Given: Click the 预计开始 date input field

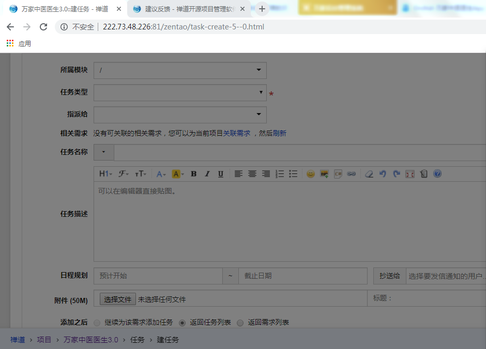Looking at the screenshot, I should (158, 276).
